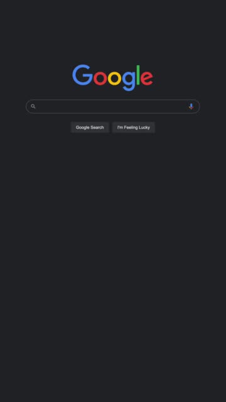Click the green letter l in logo
226x402 pixels.
click(138, 75)
